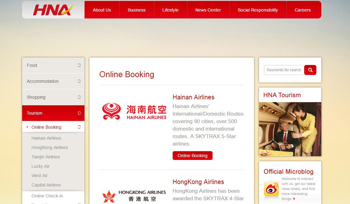350x204 pixels.
Task: Open the About Us menu
Action: tap(102, 10)
